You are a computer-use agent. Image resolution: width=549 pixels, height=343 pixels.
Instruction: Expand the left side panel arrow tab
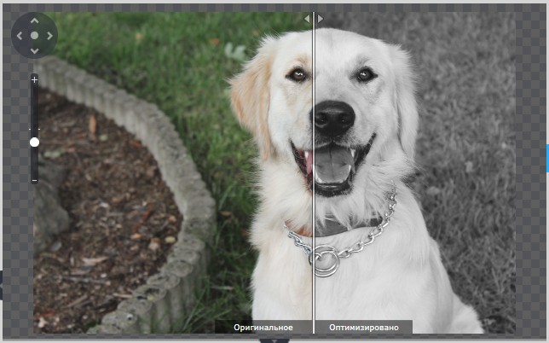(x=1, y=285)
